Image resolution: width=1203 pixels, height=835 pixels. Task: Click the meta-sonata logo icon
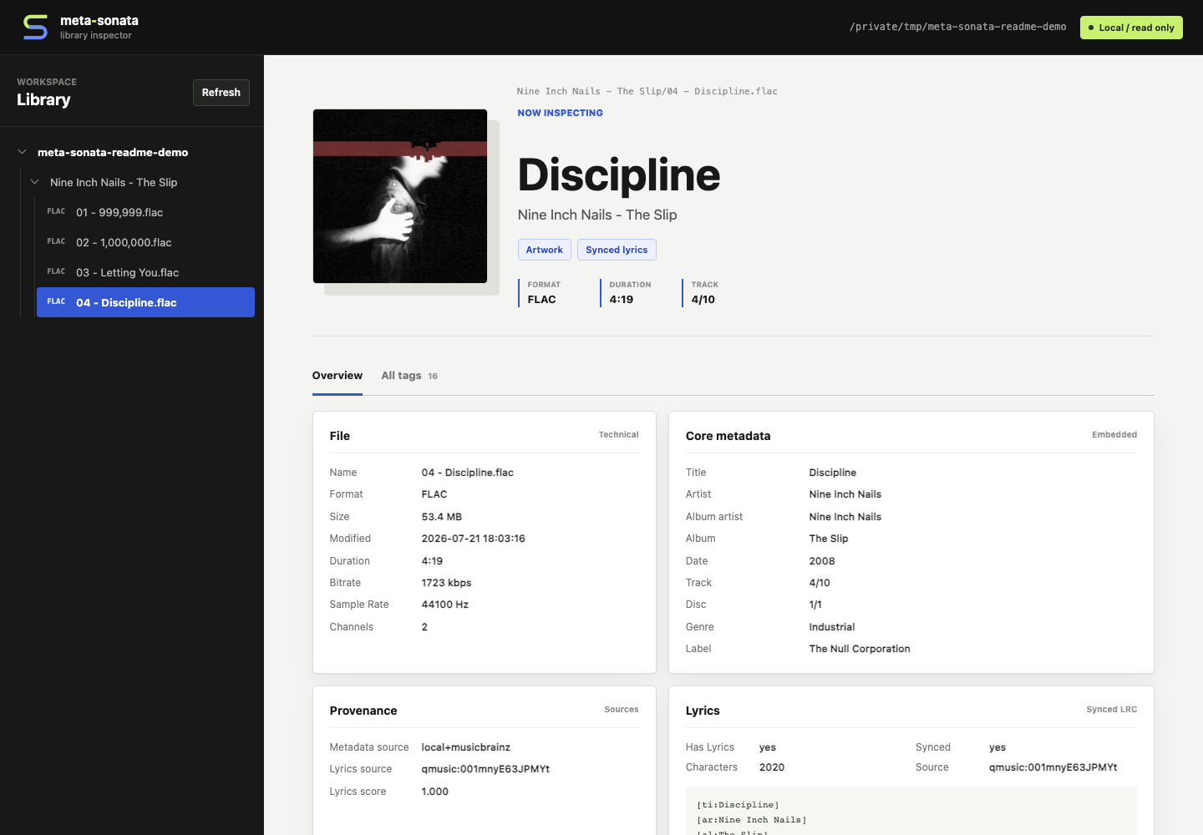tap(35, 28)
